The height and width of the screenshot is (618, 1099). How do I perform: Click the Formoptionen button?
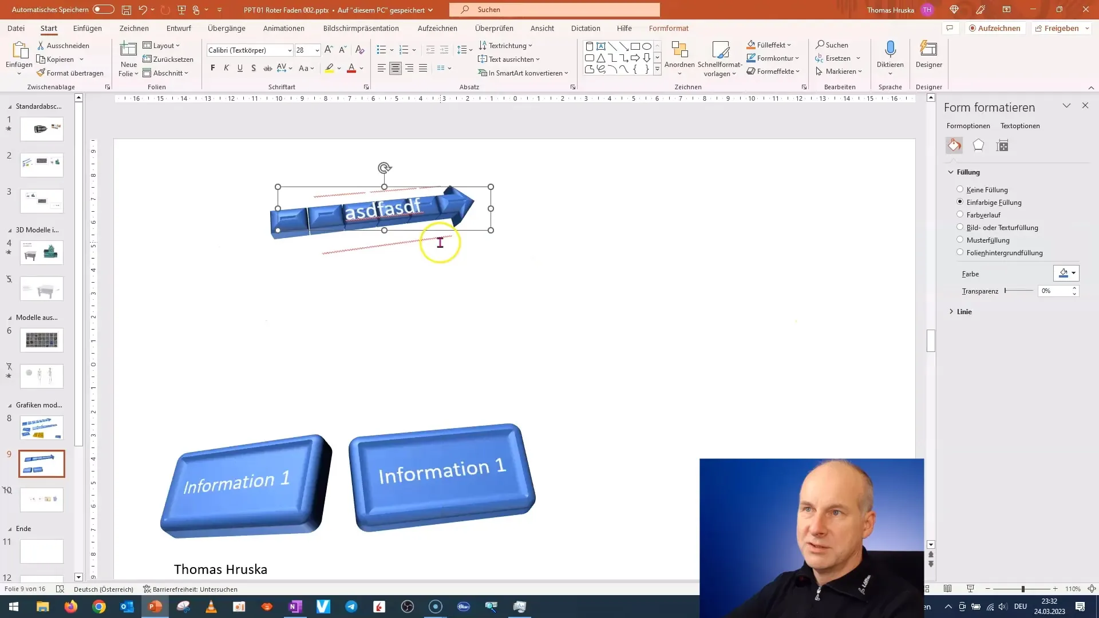pos(968,126)
